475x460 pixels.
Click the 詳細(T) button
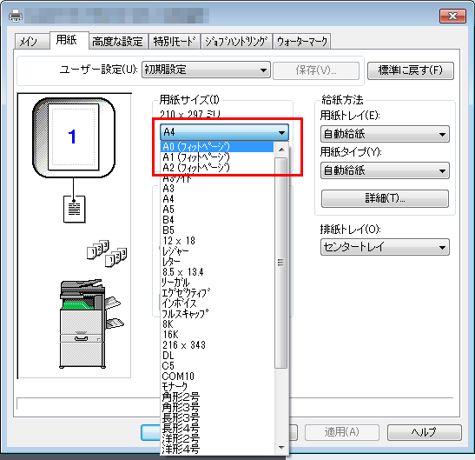(385, 199)
